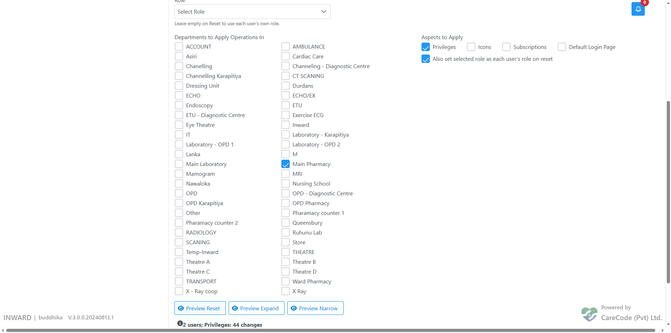Tick the Channelling Karapitiya checkbox

coord(179,76)
